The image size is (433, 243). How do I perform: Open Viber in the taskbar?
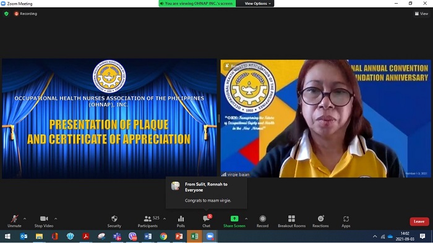pyautogui.click(x=132, y=236)
